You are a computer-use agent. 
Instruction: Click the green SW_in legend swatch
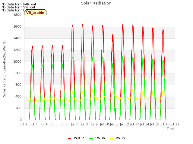tap(91, 139)
